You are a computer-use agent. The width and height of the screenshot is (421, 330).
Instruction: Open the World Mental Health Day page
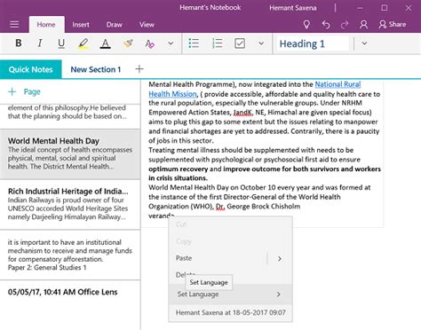click(70, 153)
